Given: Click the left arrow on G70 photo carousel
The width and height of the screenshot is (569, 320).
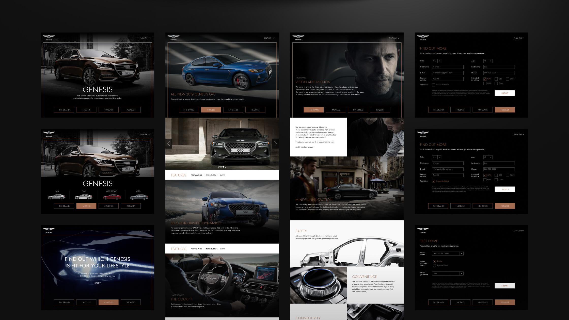Looking at the screenshot, I should pos(169,144).
